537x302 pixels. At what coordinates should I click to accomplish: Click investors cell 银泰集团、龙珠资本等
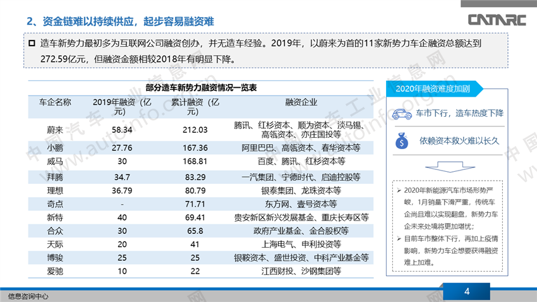point(301,191)
